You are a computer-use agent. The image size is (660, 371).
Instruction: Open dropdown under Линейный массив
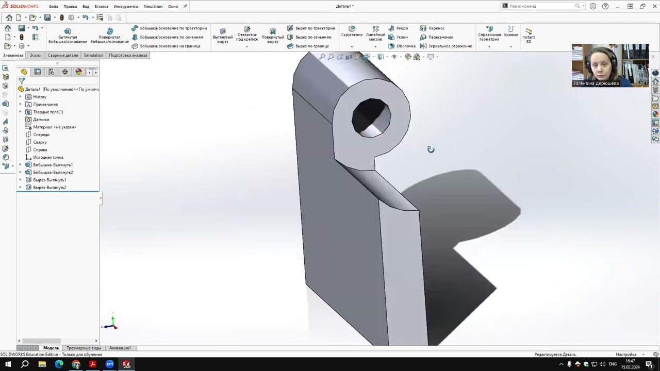[375, 47]
